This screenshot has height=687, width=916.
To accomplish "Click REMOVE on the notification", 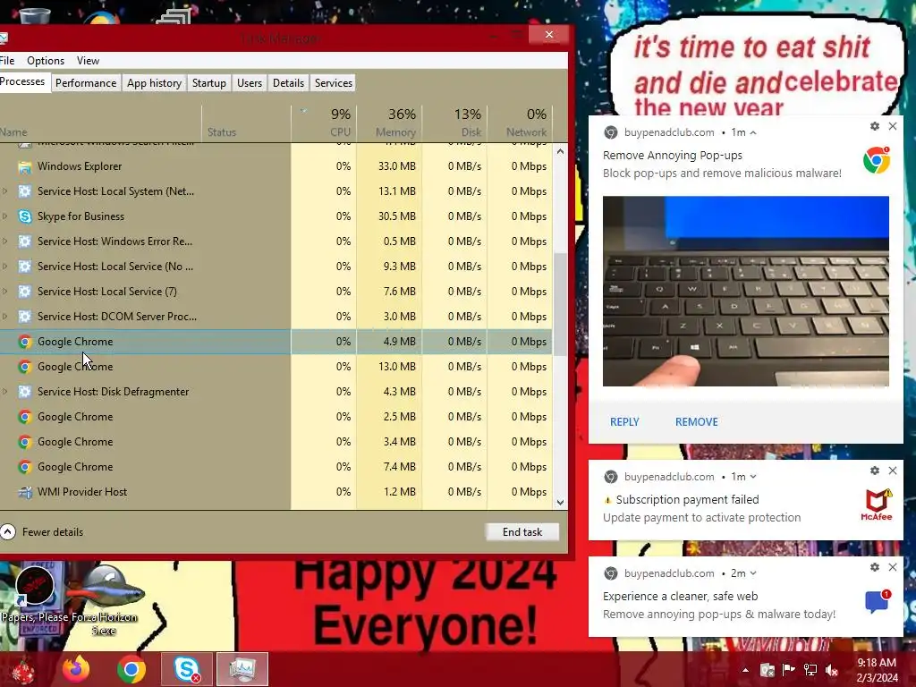I will pyautogui.click(x=696, y=422).
